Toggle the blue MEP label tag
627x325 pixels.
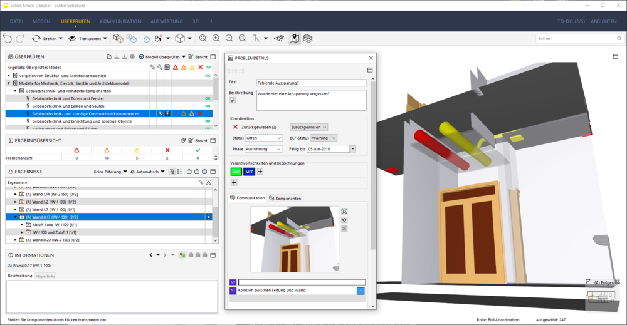pyautogui.click(x=249, y=172)
